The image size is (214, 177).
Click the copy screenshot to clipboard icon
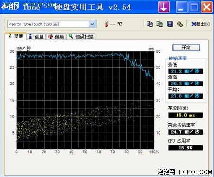(160, 24)
